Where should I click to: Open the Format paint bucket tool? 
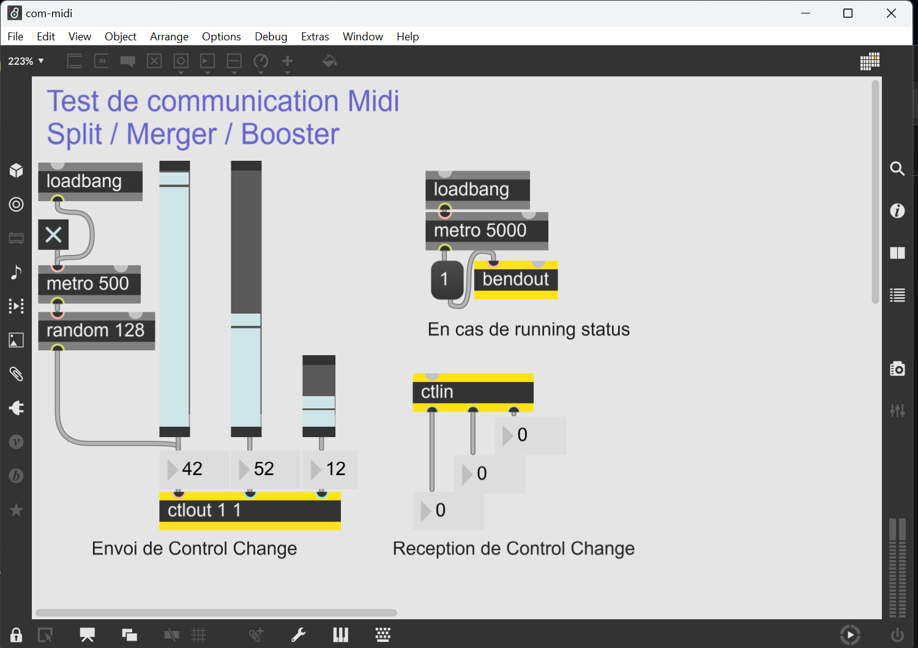coord(330,61)
